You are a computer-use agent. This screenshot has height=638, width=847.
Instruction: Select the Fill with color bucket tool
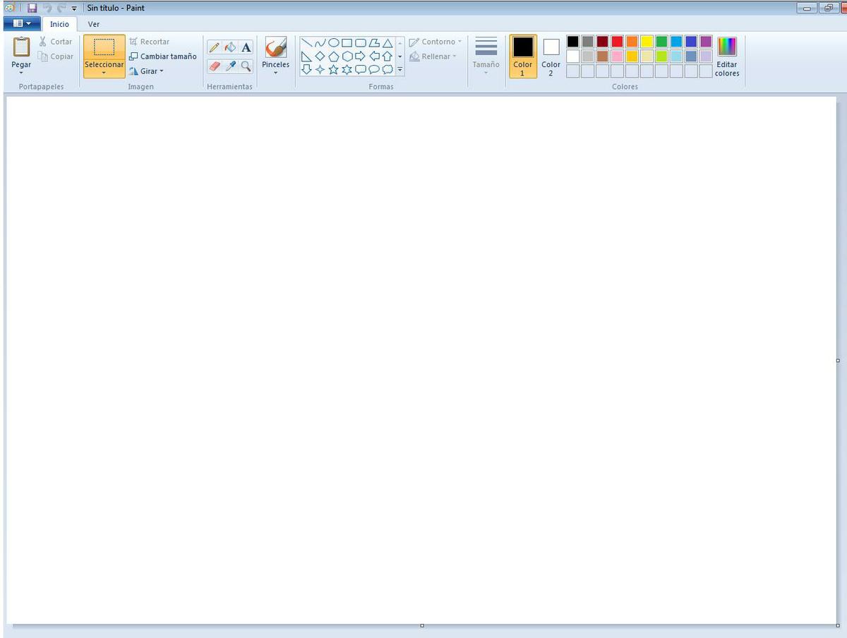click(x=230, y=48)
